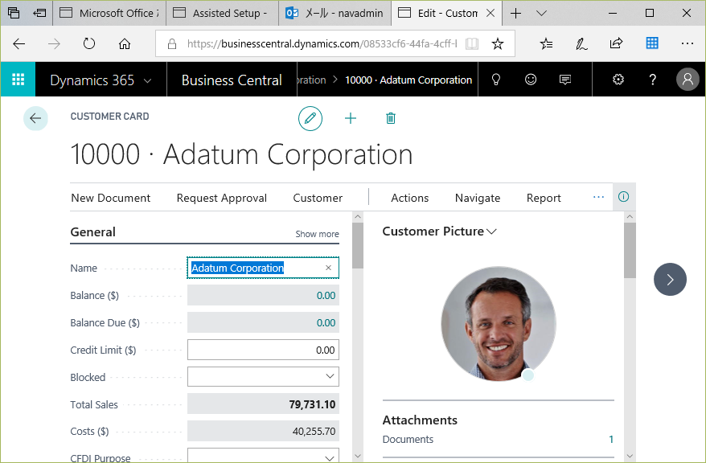This screenshot has height=463, width=706.
Task: Open browser more options ellipsis
Action: 687,43
